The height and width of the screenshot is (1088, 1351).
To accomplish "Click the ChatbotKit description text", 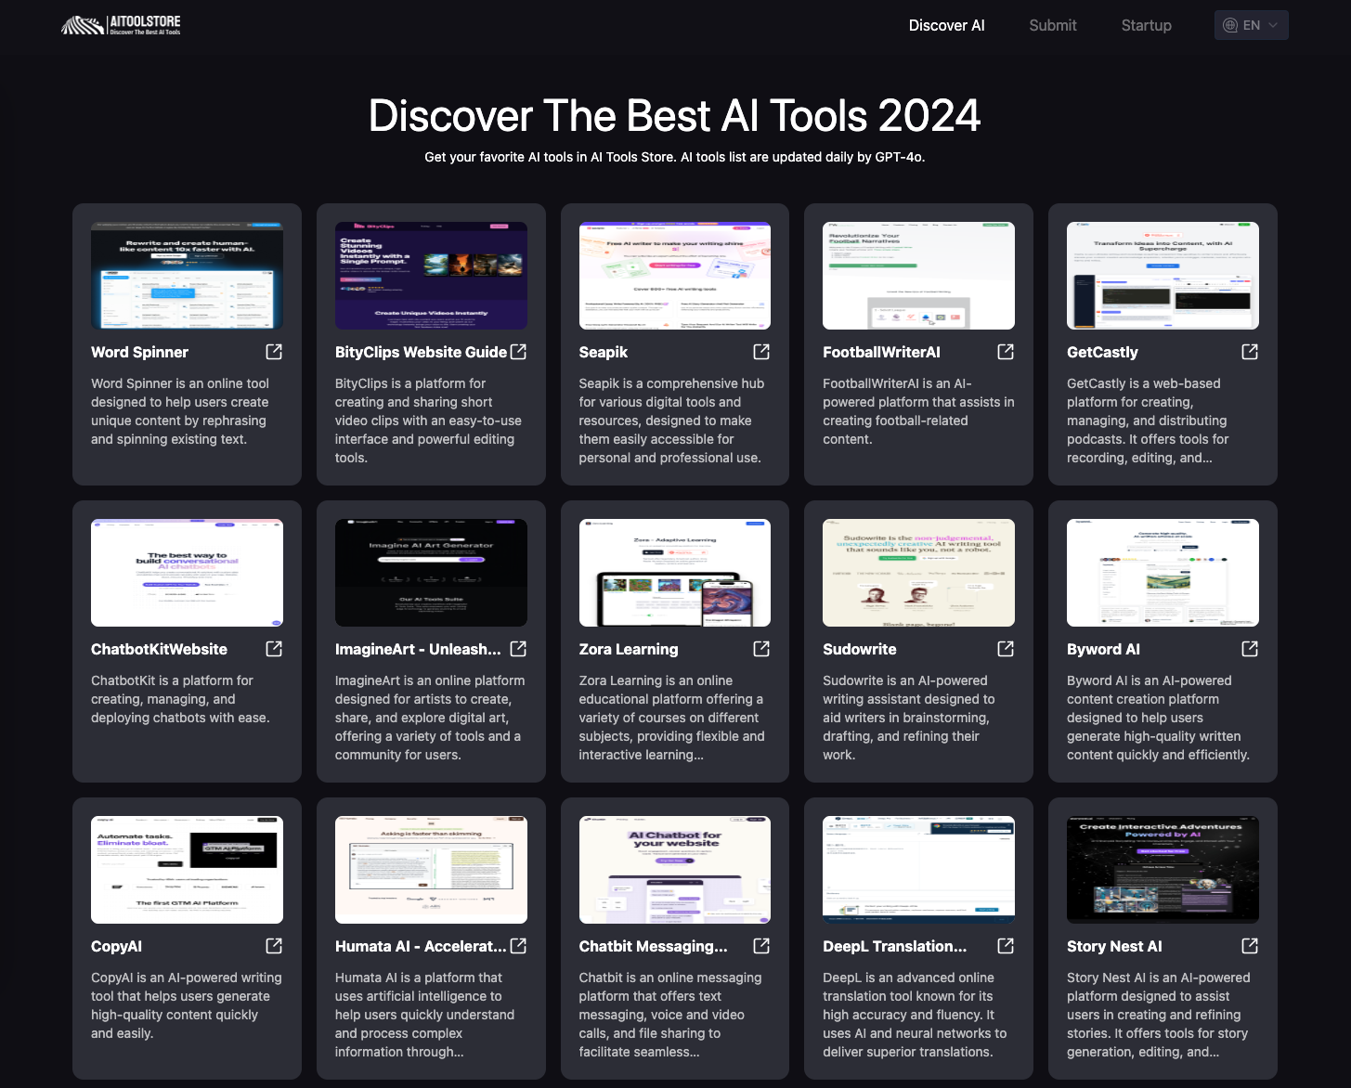I will (x=180, y=699).
